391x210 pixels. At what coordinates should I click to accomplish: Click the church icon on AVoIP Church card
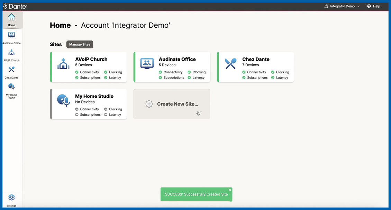[63, 64]
